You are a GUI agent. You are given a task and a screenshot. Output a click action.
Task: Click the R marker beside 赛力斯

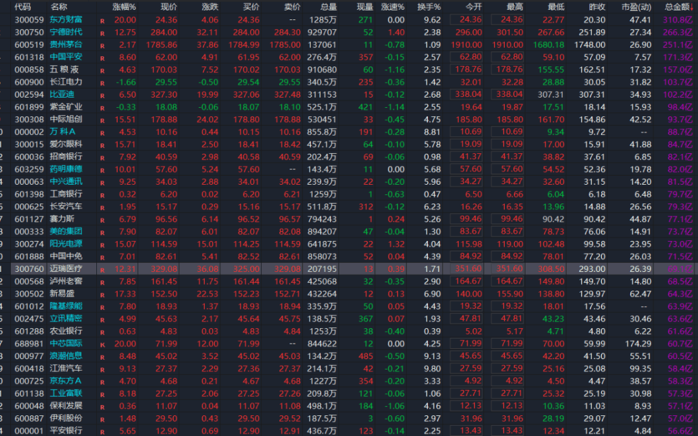pos(102,220)
